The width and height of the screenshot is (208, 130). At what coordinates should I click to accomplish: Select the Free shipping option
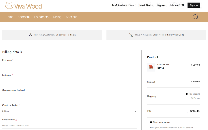pos(187,94)
